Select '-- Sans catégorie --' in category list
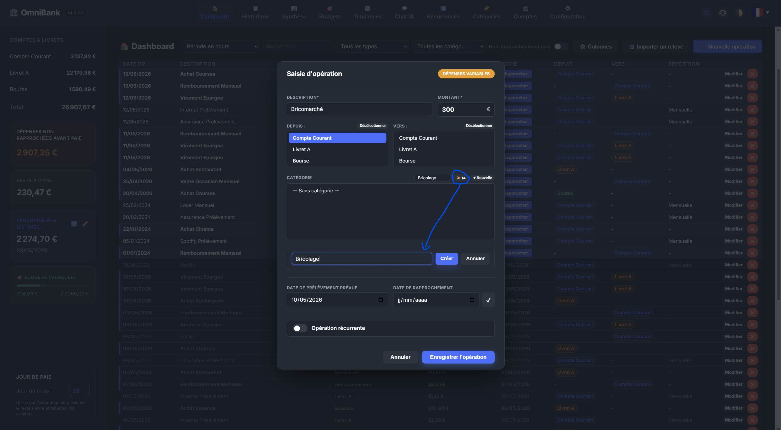The height and width of the screenshot is (430, 781). [390, 191]
